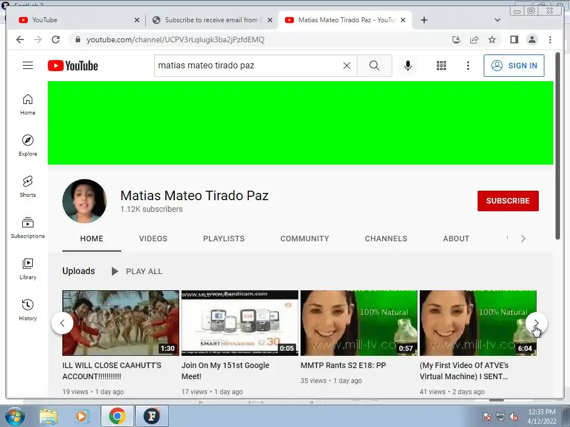Click the FontLab taskbar icon
The height and width of the screenshot is (427, 570).
coord(151,416)
